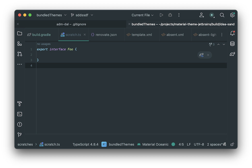
Task: Open Notifications via the bell icon
Action: coord(232,33)
